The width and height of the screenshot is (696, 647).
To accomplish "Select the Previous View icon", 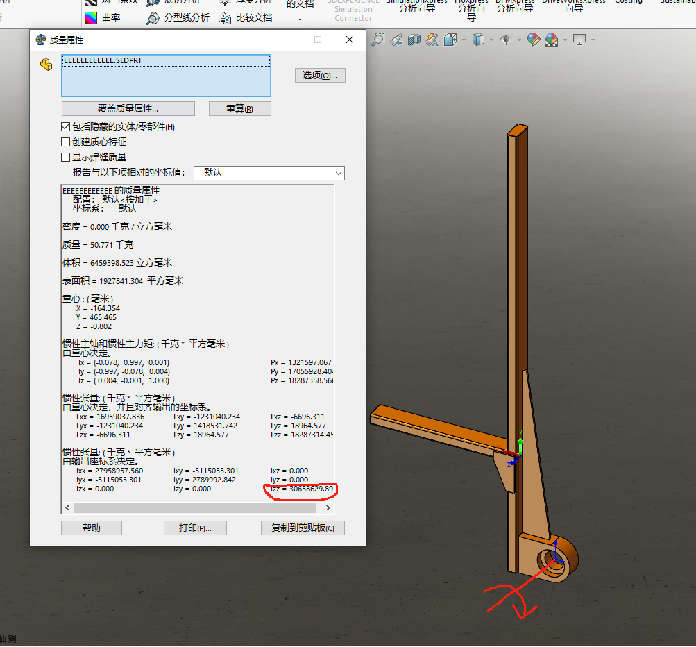I will click(x=396, y=40).
